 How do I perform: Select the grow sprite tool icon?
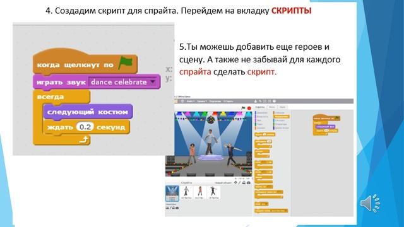(265, 102)
